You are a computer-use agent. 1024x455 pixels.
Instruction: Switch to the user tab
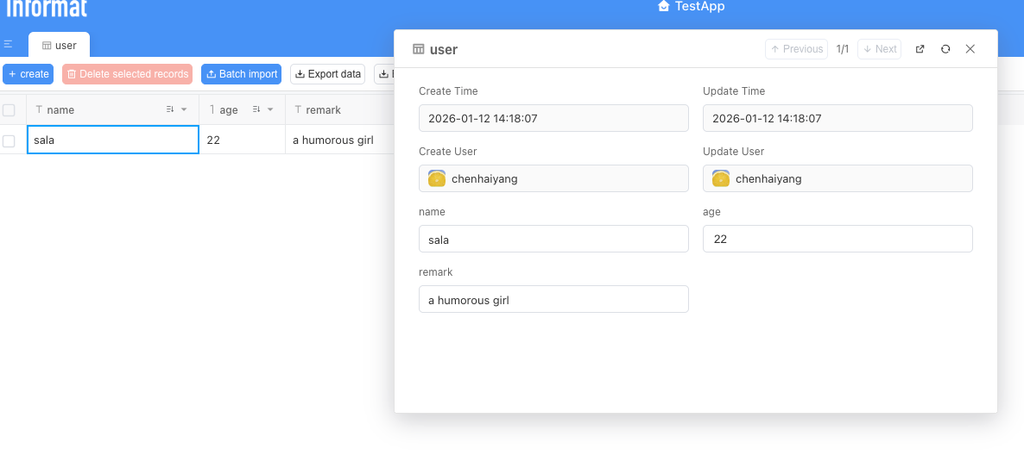coord(59,46)
